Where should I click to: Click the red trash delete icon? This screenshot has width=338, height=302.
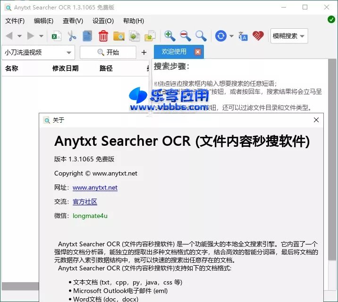103,36
